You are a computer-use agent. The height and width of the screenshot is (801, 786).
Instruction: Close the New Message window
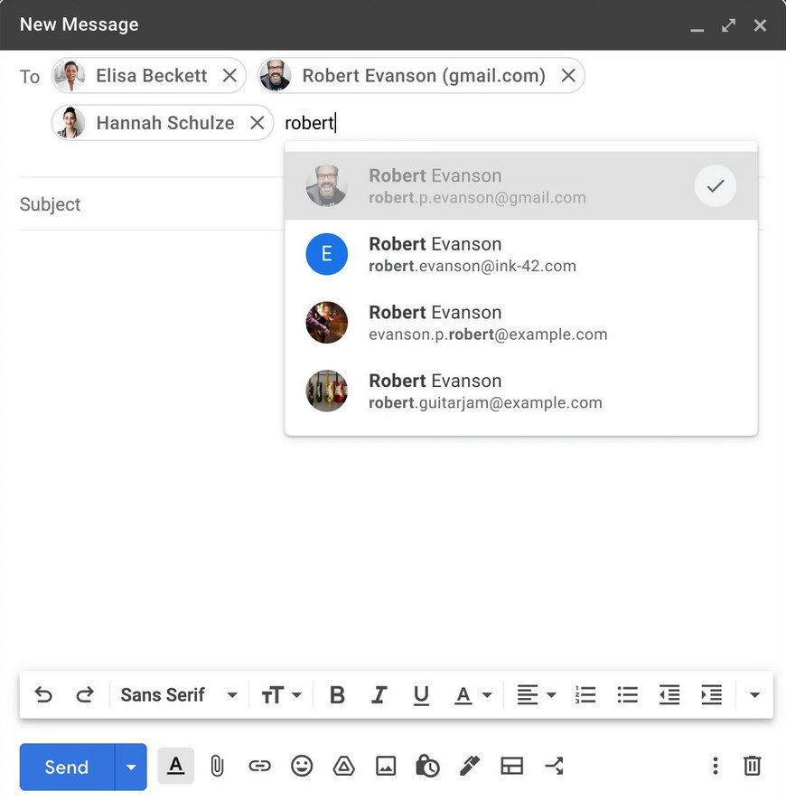pyautogui.click(x=760, y=25)
